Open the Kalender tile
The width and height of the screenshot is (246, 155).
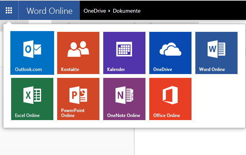(124, 53)
